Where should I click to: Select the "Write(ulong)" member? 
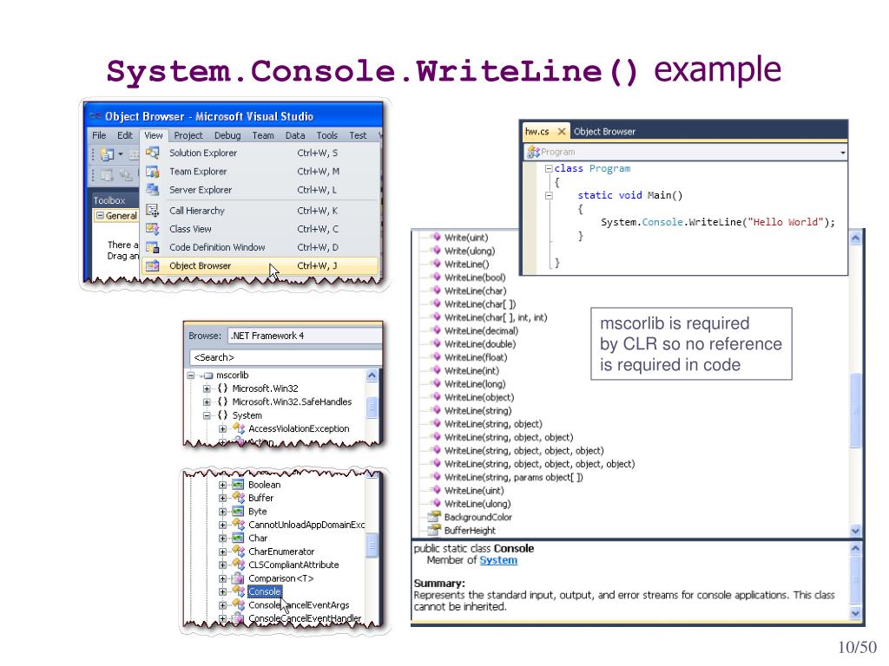point(470,251)
